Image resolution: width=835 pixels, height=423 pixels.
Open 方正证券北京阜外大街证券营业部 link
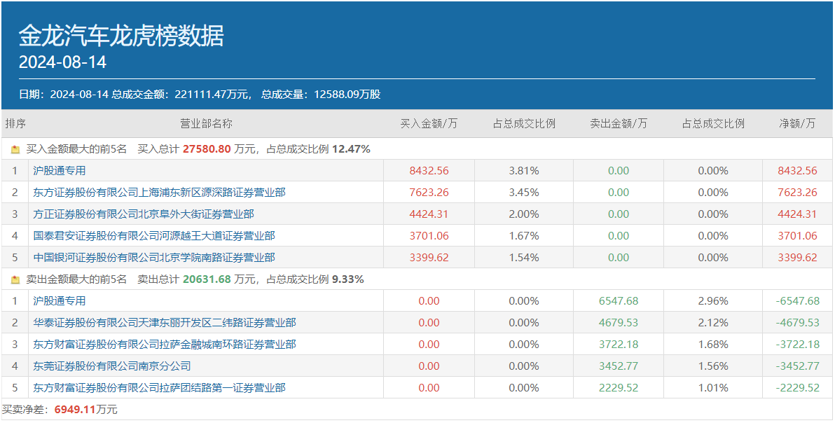pyautogui.click(x=144, y=214)
